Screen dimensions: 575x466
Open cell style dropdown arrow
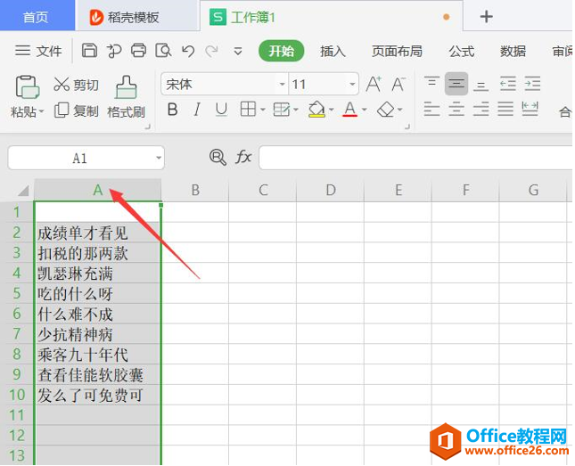[296, 110]
